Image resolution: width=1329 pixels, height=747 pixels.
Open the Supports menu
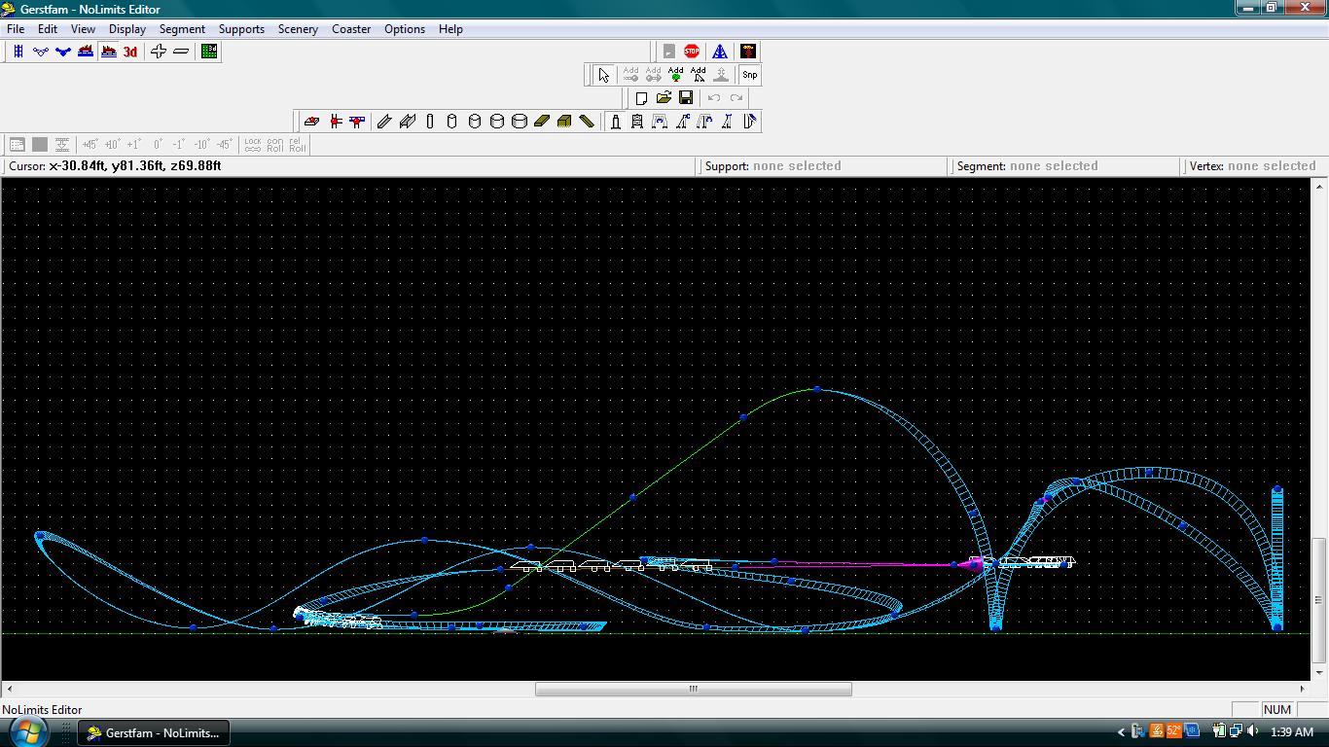tap(241, 29)
